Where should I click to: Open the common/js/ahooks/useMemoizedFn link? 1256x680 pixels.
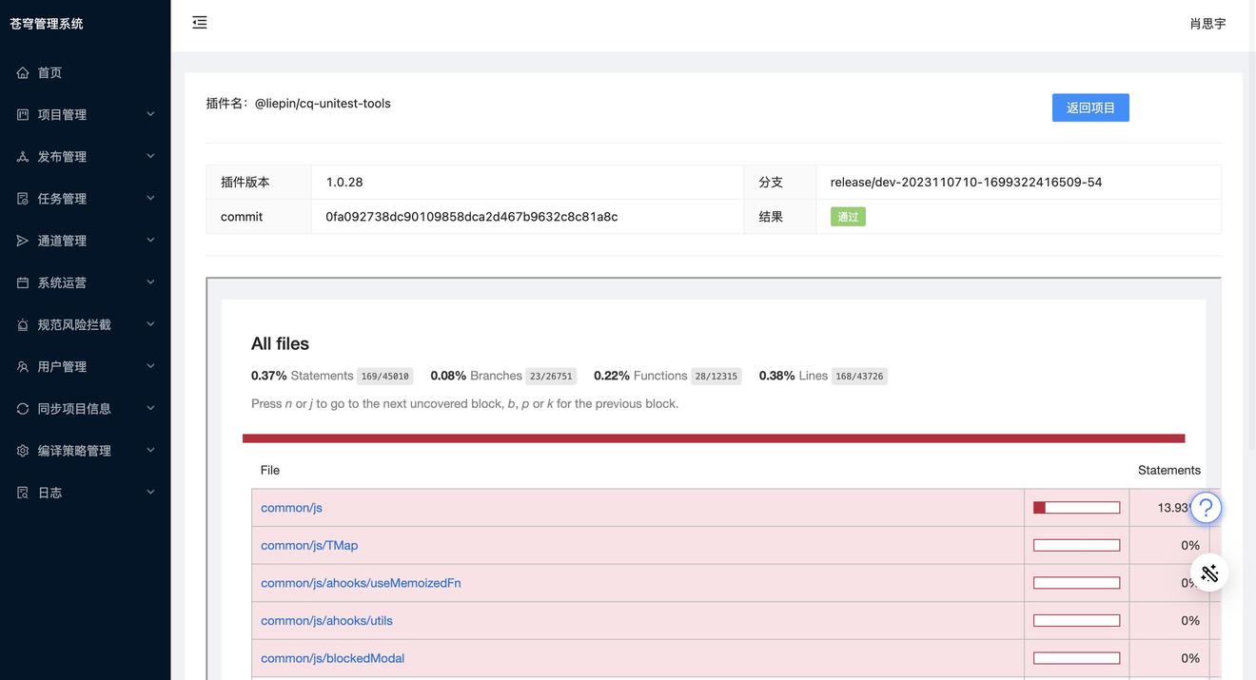[x=361, y=583]
